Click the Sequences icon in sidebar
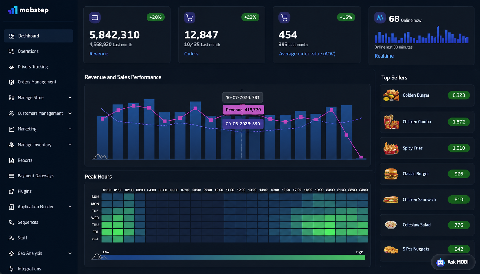The image size is (480, 274). tap(11, 222)
